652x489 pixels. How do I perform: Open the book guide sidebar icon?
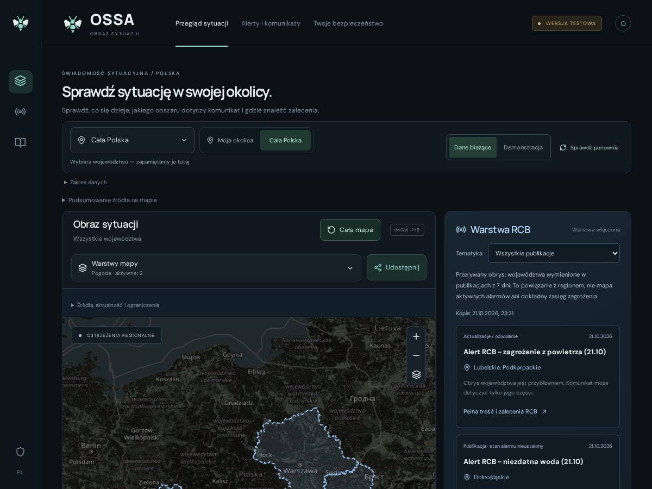(x=21, y=142)
